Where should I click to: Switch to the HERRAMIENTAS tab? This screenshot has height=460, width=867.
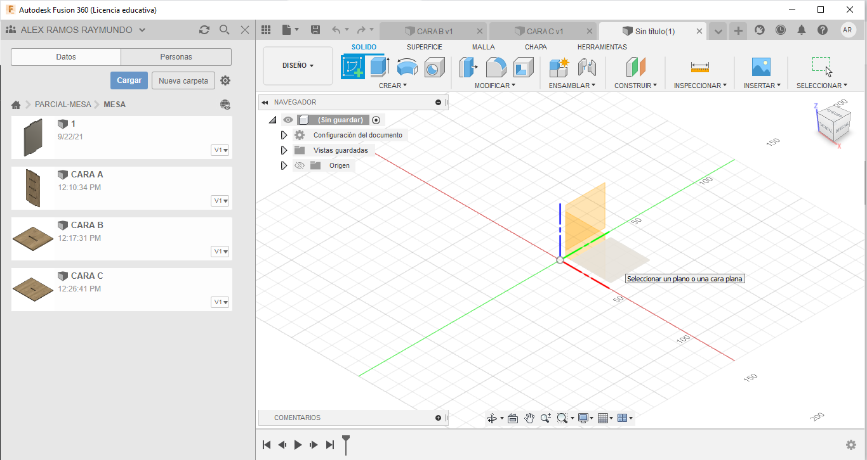[x=602, y=47]
